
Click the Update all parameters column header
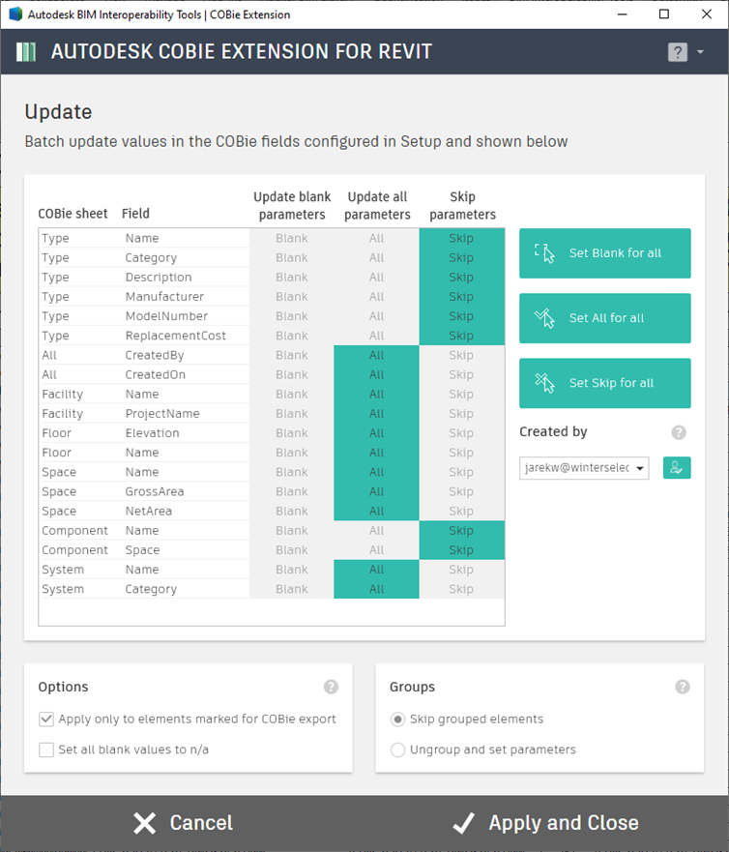point(377,205)
